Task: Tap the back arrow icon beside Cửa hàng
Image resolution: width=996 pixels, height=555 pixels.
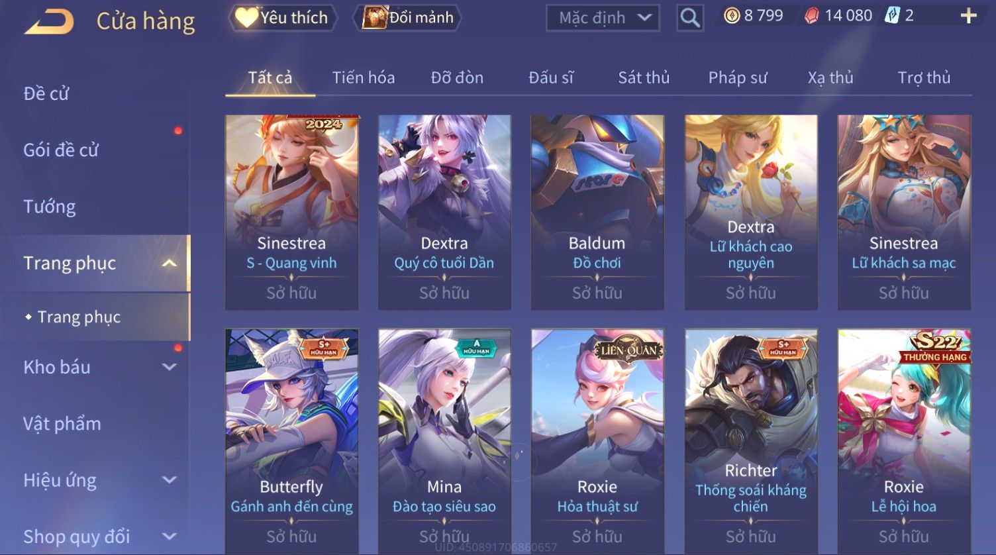Action: tap(50, 21)
